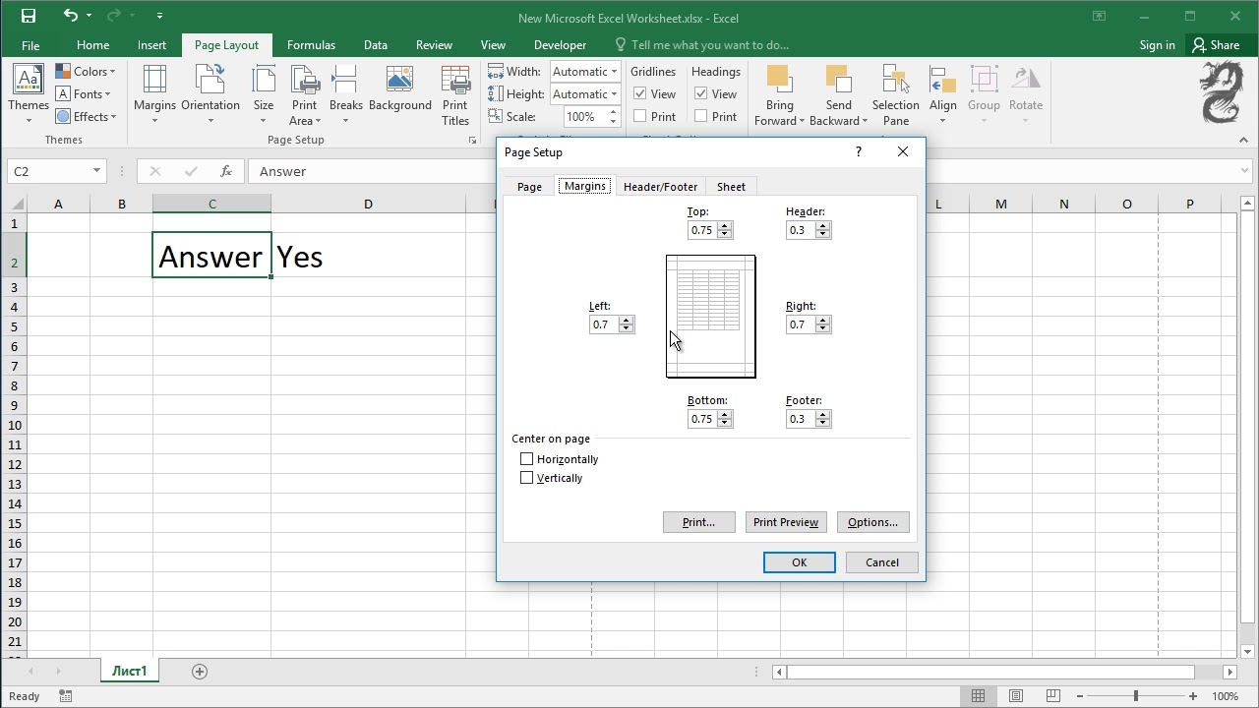Open the Formulas ribbon tab
Viewport: 1259px width, 708px height.
[311, 44]
